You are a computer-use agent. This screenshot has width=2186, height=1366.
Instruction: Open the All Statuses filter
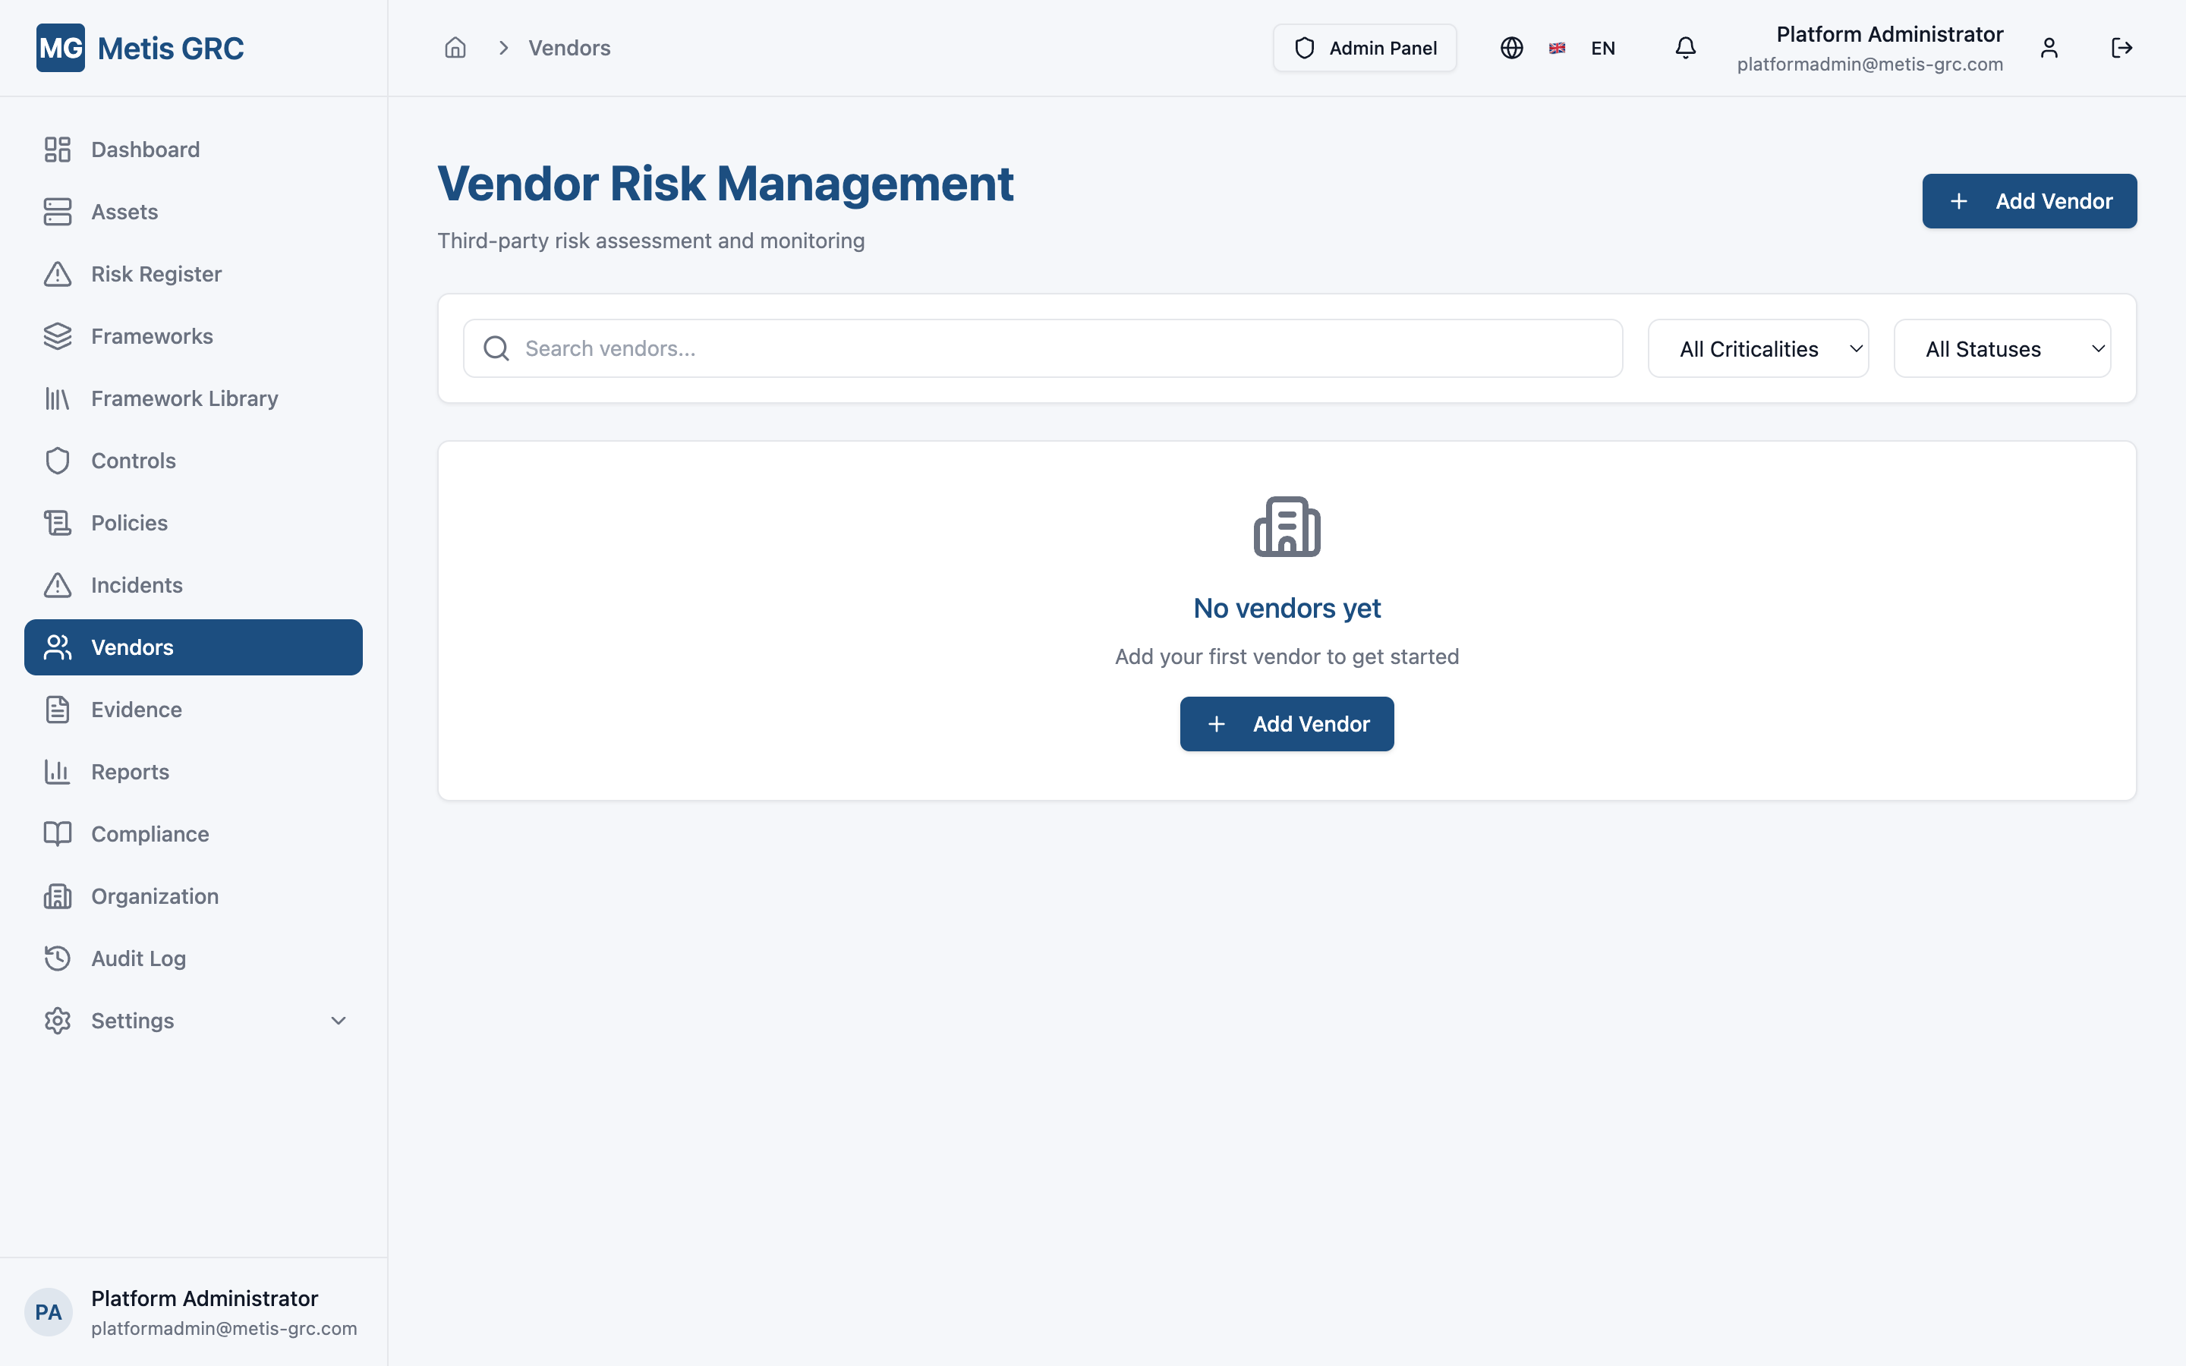pyautogui.click(x=2002, y=348)
